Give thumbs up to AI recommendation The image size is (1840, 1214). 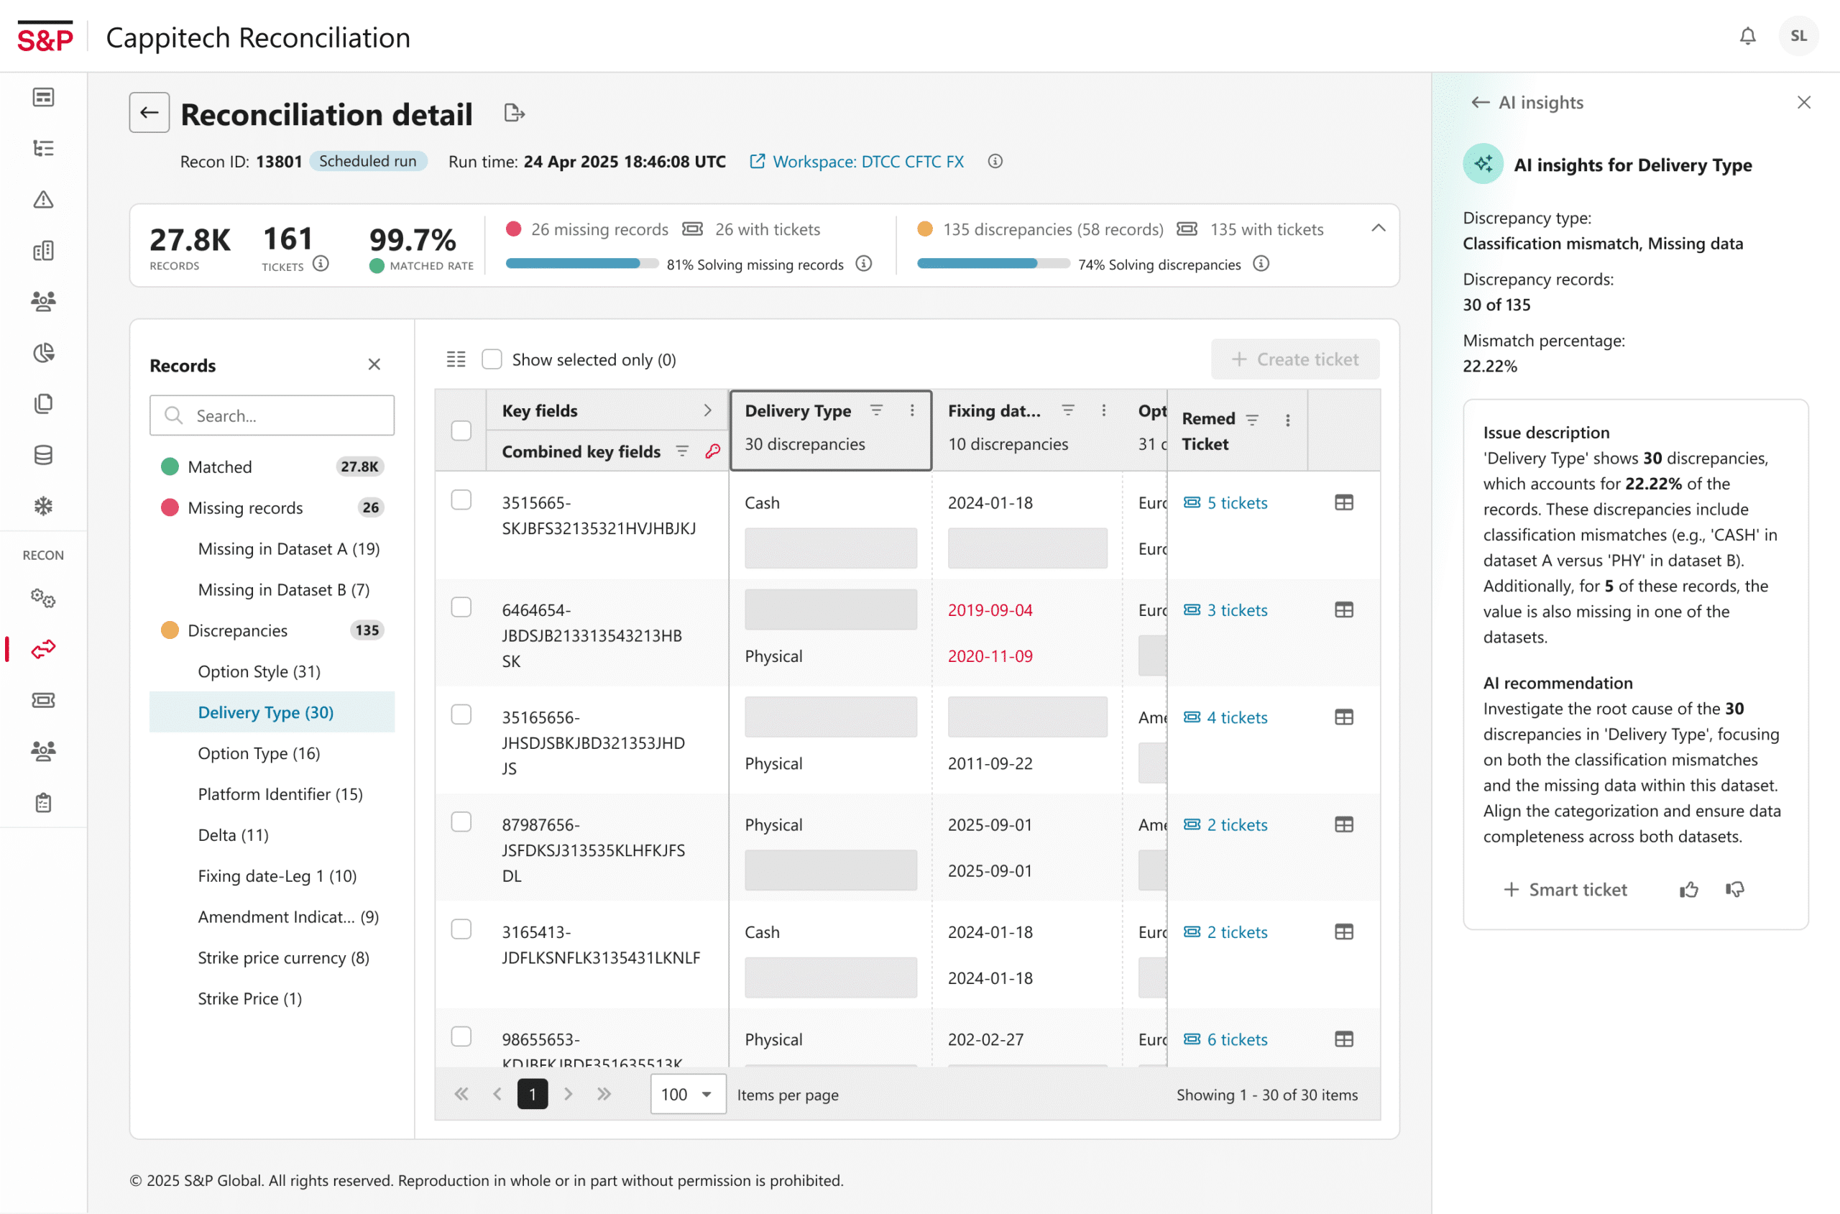pos(1689,890)
